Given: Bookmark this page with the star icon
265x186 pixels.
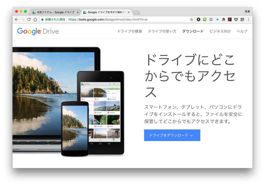Looking at the screenshot, I should coord(192,19).
